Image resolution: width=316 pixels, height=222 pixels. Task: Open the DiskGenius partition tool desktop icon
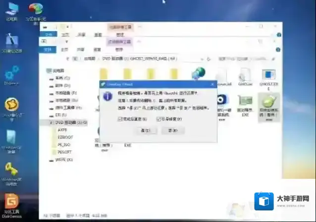coord(11,202)
